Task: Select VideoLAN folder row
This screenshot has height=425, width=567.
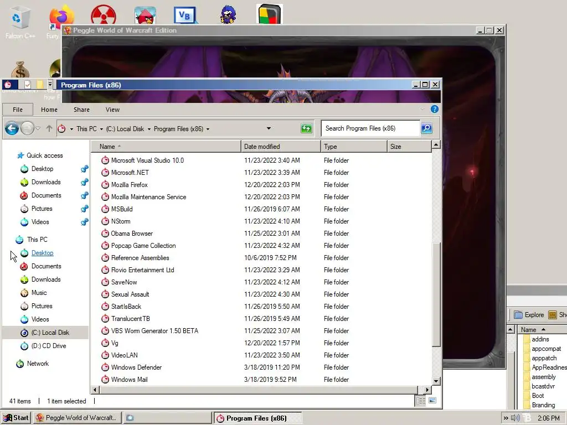Action: click(261, 355)
